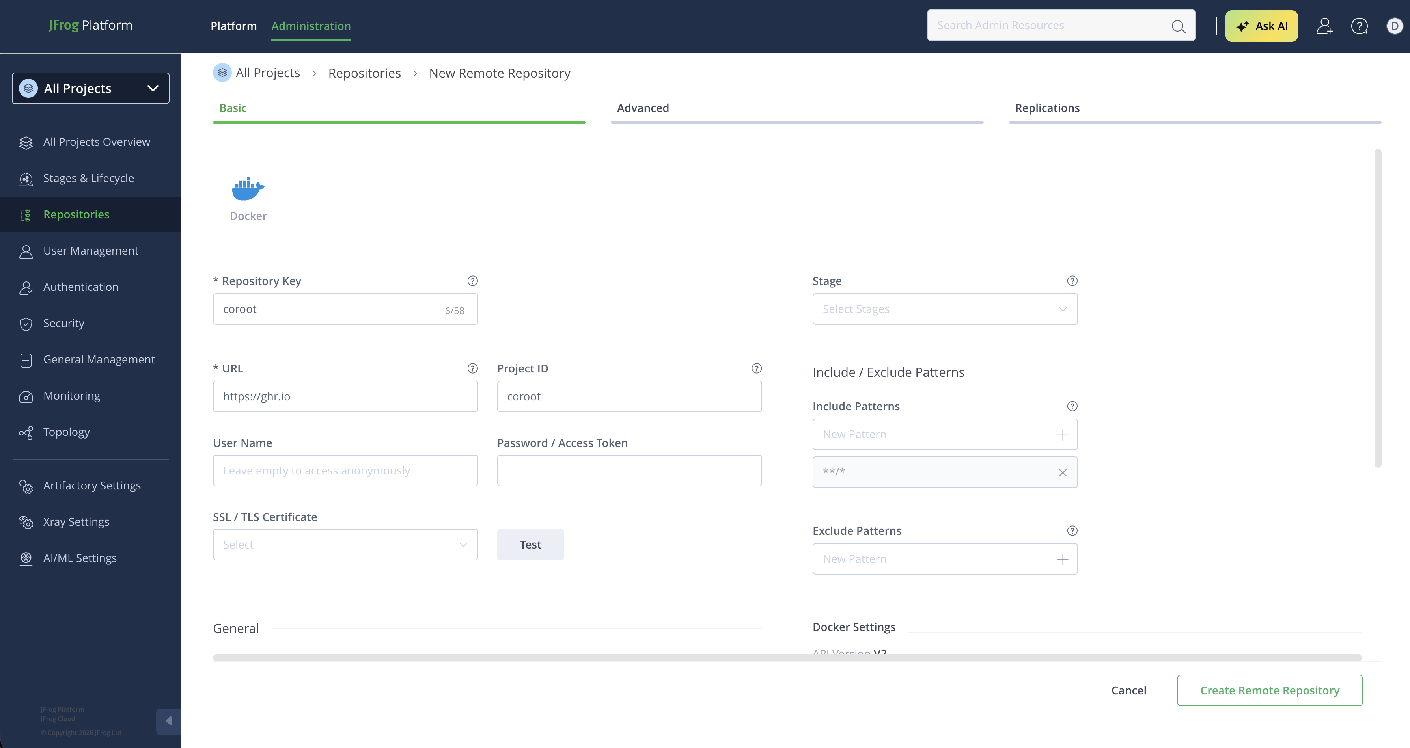Open the Repositories section in sidebar
This screenshot has height=748, width=1410.
click(x=76, y=214)
